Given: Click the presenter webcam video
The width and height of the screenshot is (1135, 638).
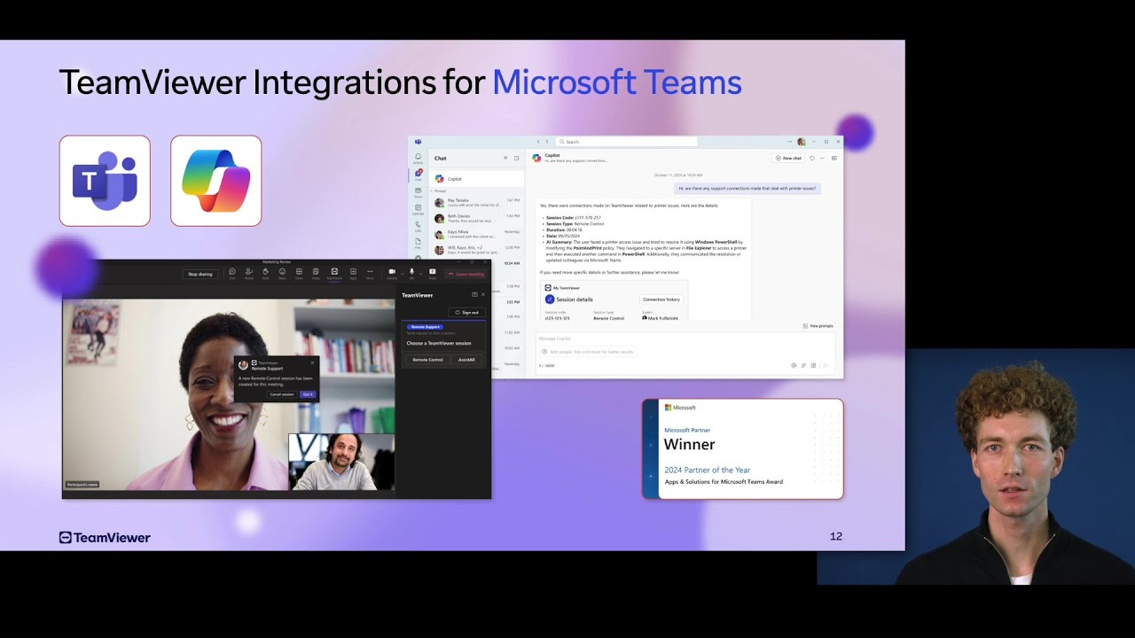Looking at the screenshot, I should coord(975,467).
